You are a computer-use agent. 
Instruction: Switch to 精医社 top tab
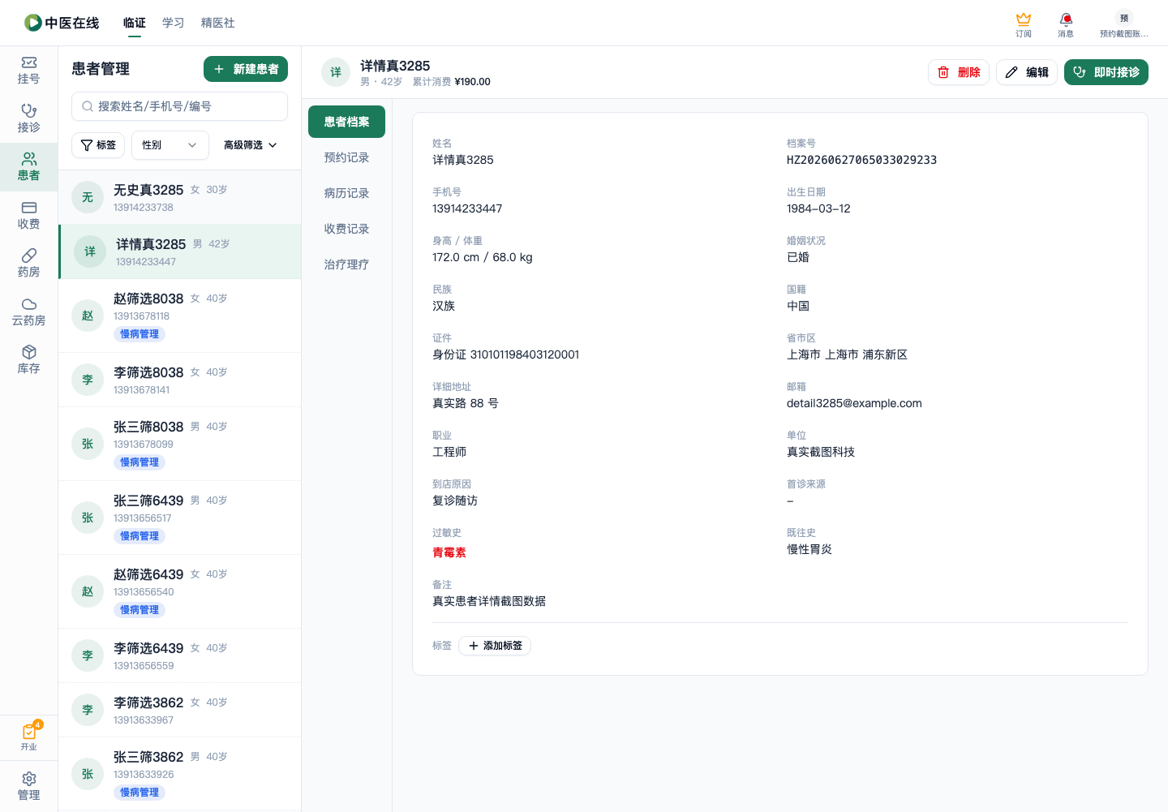point(218,23)
